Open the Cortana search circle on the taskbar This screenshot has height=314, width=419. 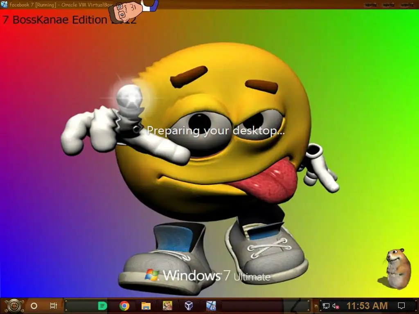[34, 306]
